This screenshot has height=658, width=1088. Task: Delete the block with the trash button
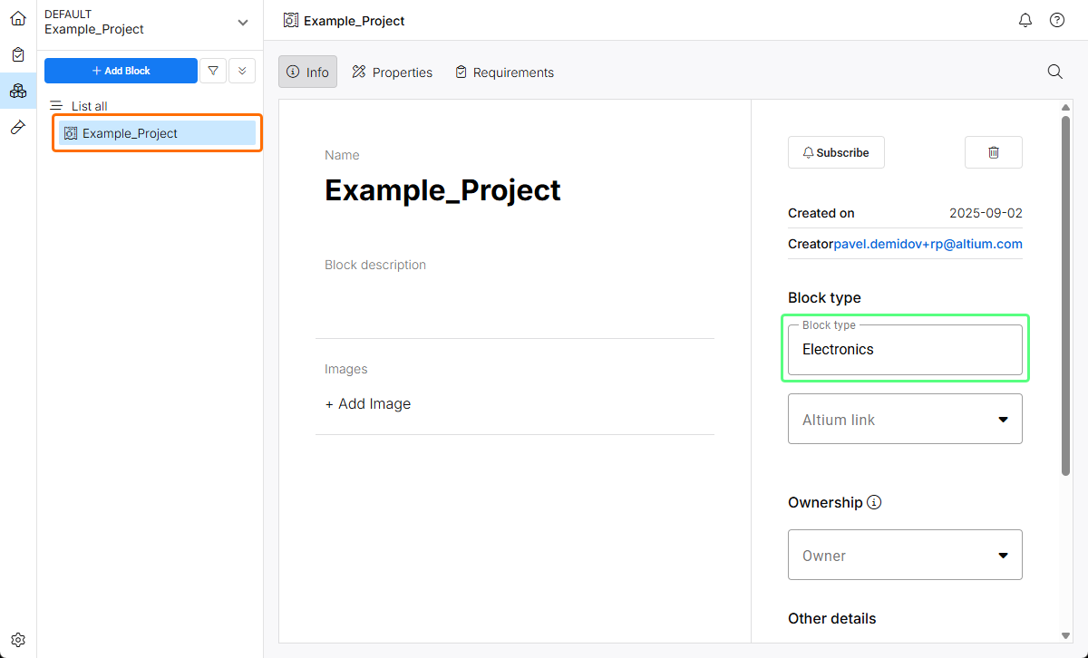click(993, 152)
